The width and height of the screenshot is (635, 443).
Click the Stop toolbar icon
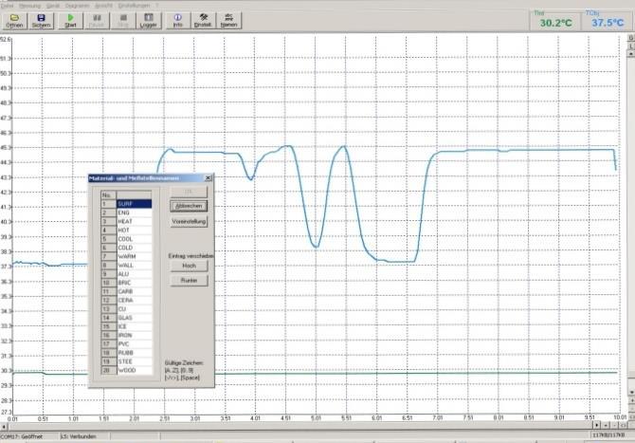(123, 20)
